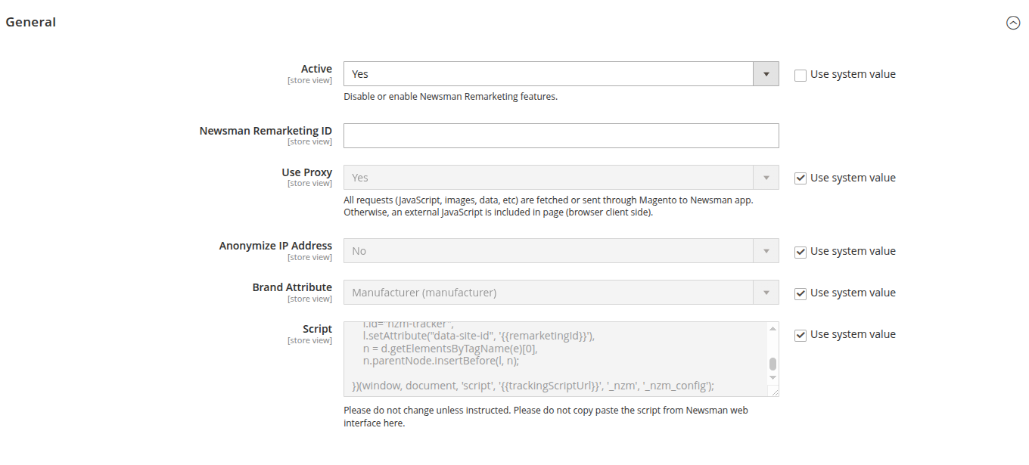The image size is (1029, 465).
Task: Open the Active Yes/No dropdown
Action: point(561,74)
